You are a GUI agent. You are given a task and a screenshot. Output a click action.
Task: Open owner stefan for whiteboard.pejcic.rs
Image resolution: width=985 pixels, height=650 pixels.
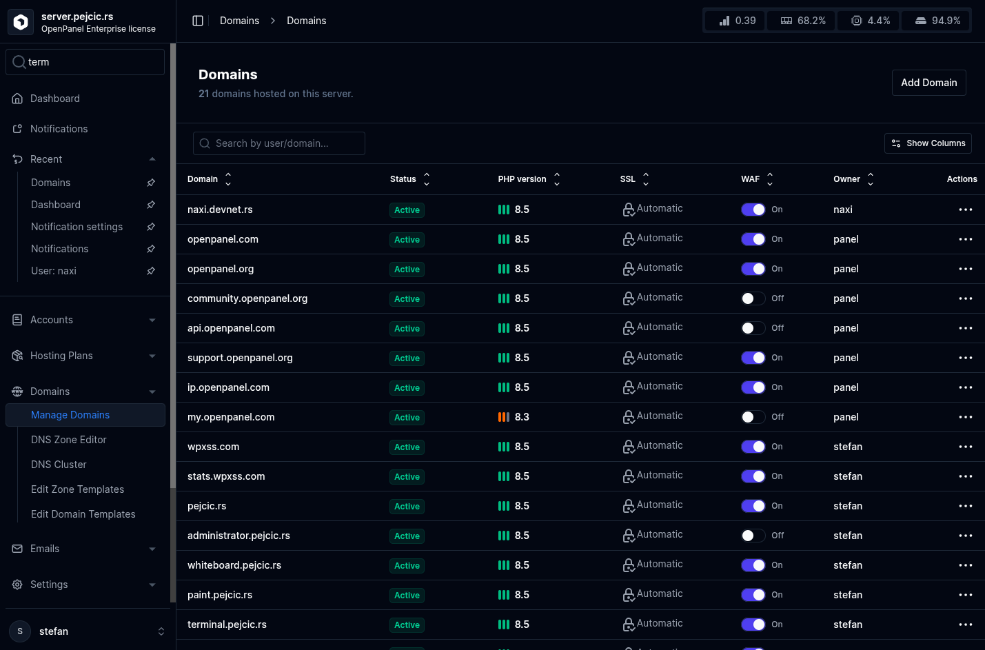point(848,565)
